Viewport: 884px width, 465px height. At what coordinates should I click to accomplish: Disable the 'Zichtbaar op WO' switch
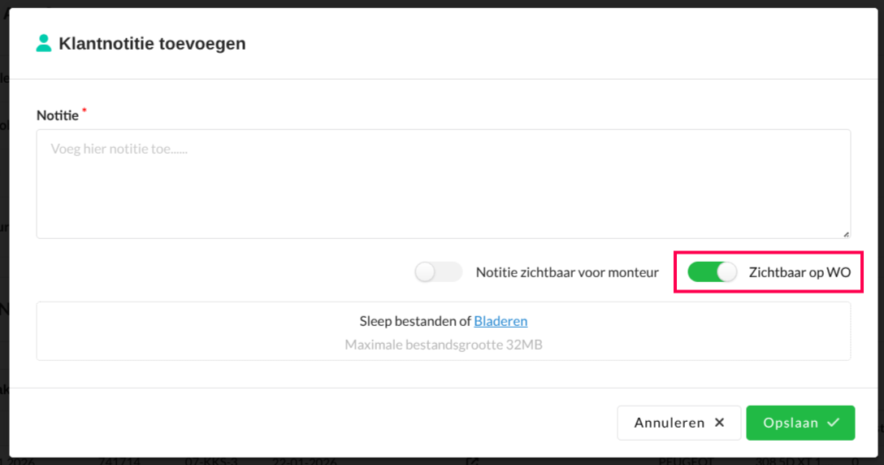pos(712,272)
